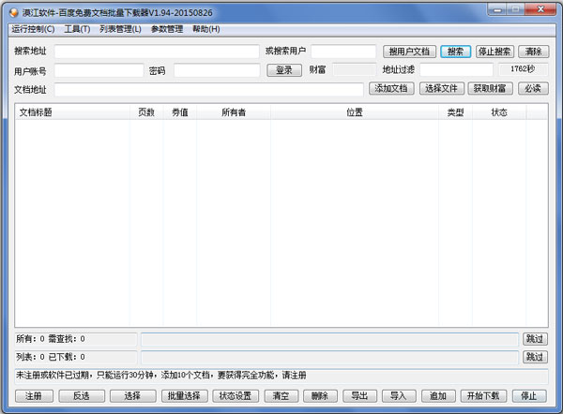The image size is (563, 414).
Task: Open the 列表管理(L) menu
Action: (x=120, y=29)
